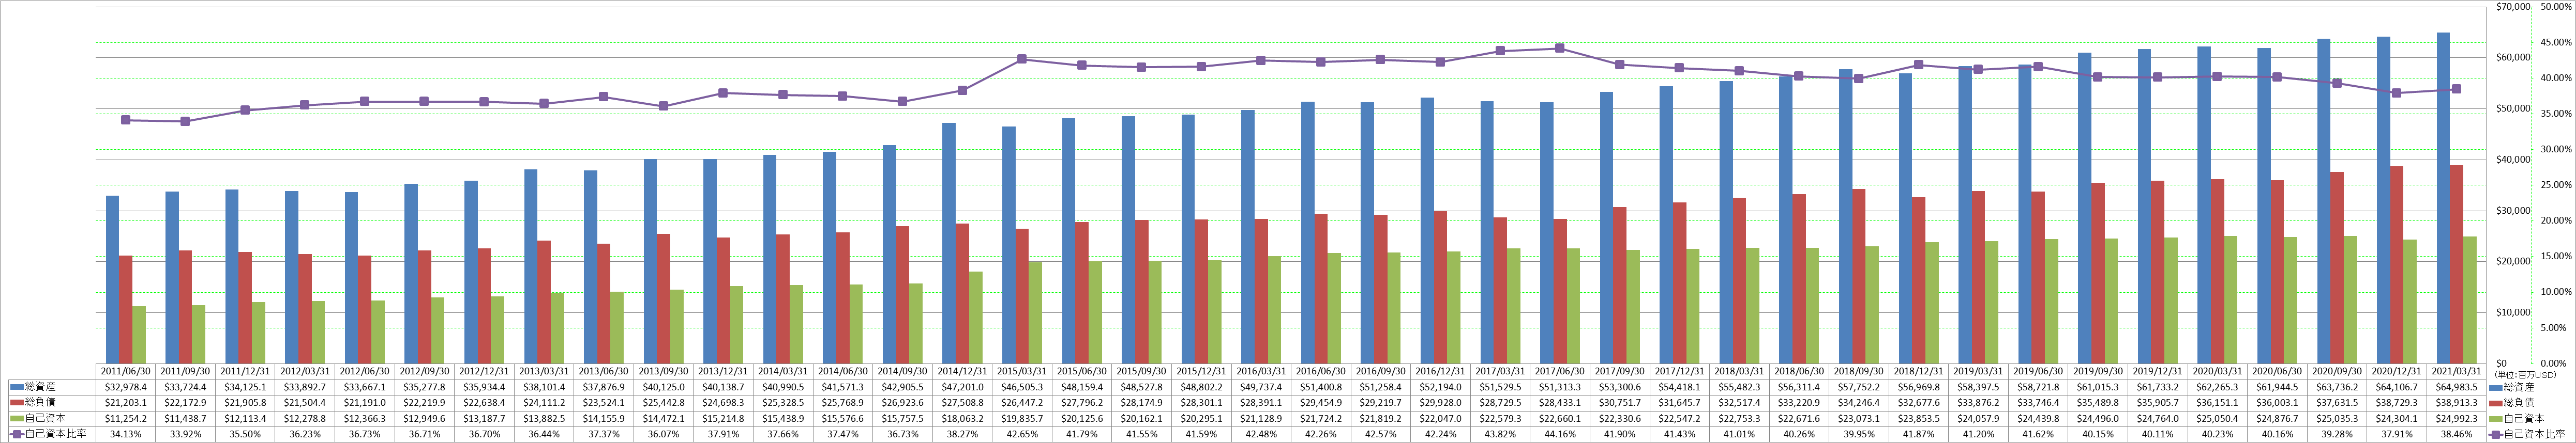The image size is (2576, 443).
Task: Select the 2011/06/30 date column header
Action: pos(126,370)
